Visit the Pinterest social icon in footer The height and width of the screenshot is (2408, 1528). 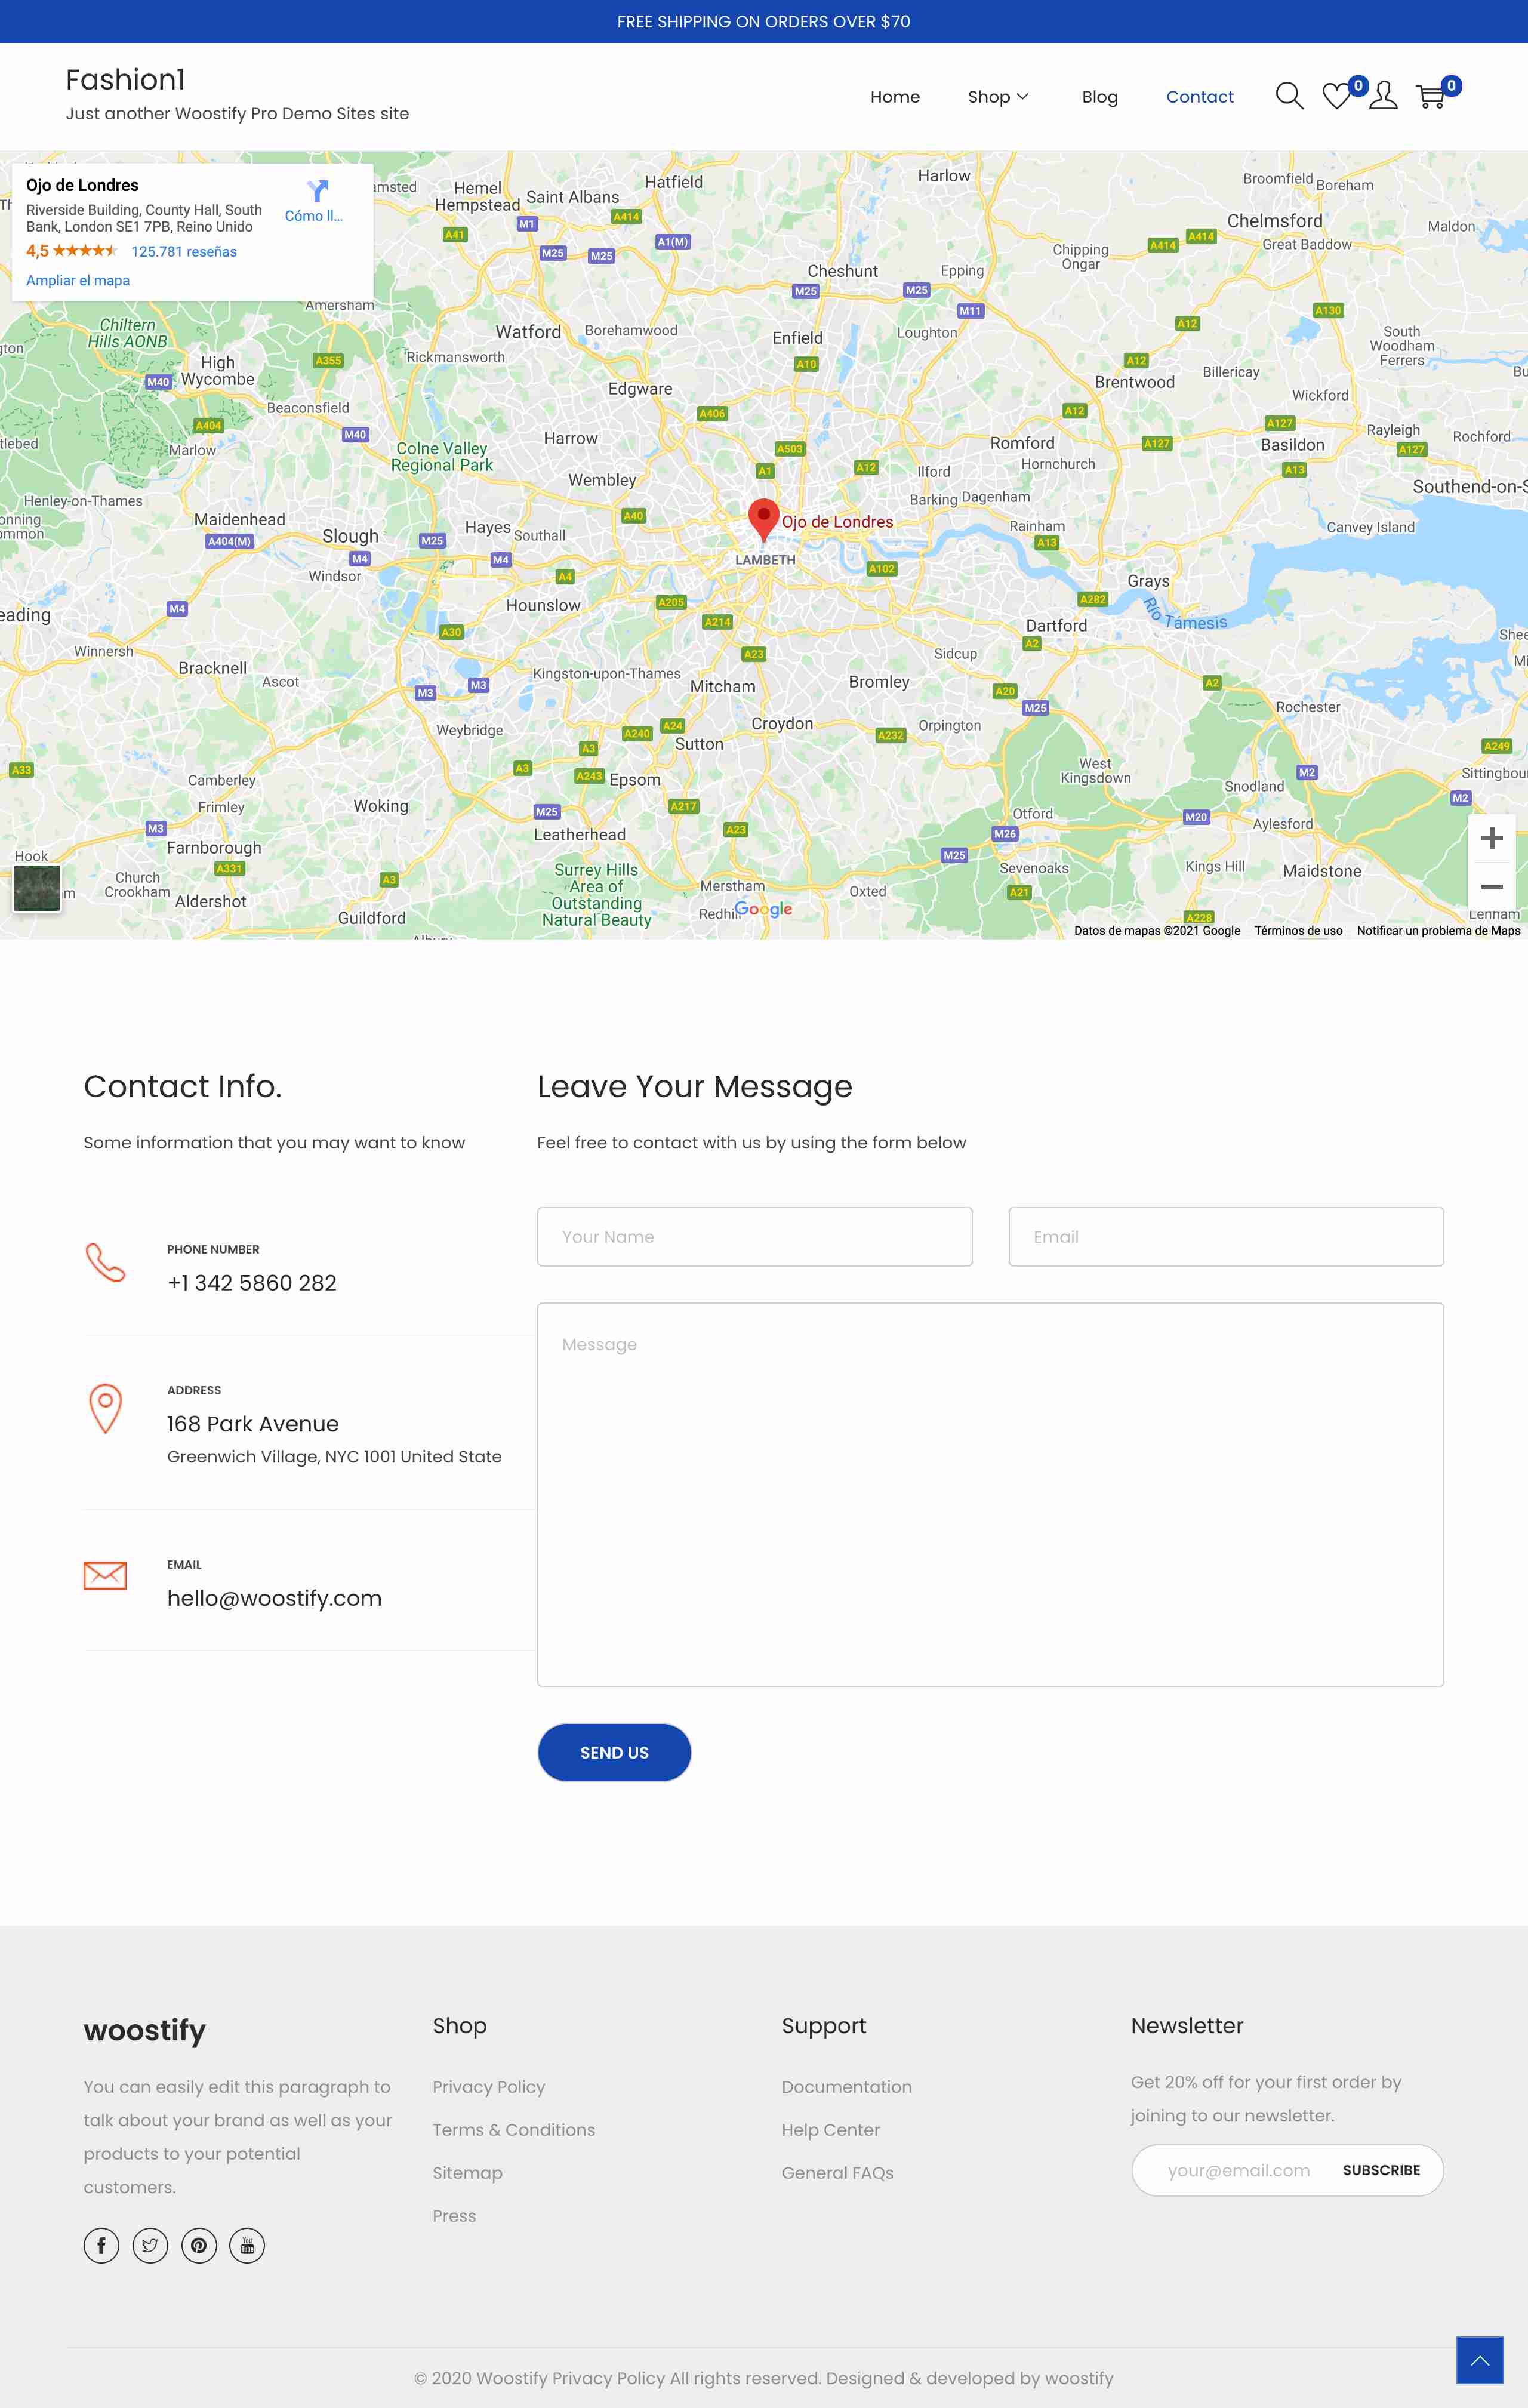pyautogui.click(x=199, y=2245)
